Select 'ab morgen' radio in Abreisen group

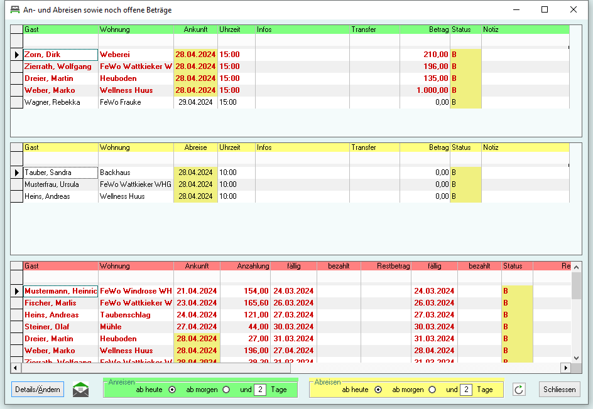pyautogui.click(x=432, y=390)
